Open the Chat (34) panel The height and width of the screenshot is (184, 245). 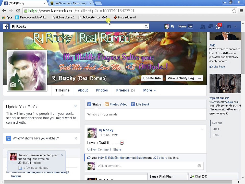pyautogui.click(x=213, y=177)
